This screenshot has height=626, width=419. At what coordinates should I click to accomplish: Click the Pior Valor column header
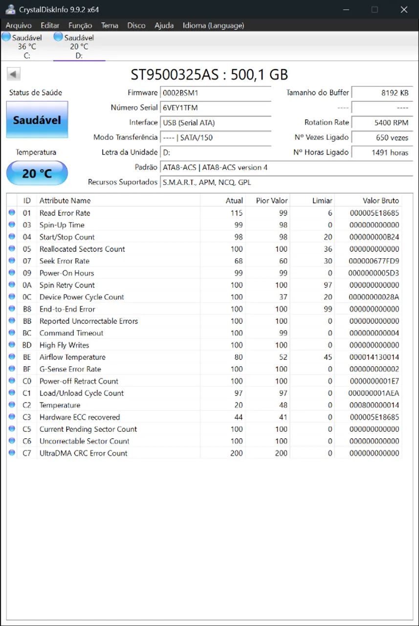point(267,201)
